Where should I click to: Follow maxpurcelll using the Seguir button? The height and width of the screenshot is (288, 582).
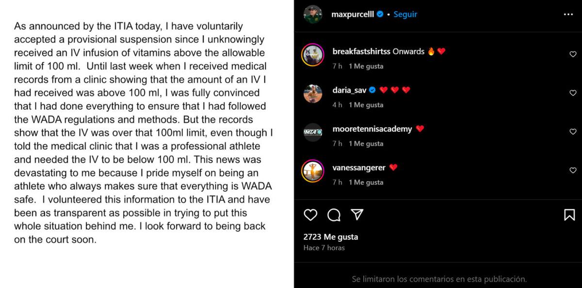pyautogui.click(x=405, y=14)
